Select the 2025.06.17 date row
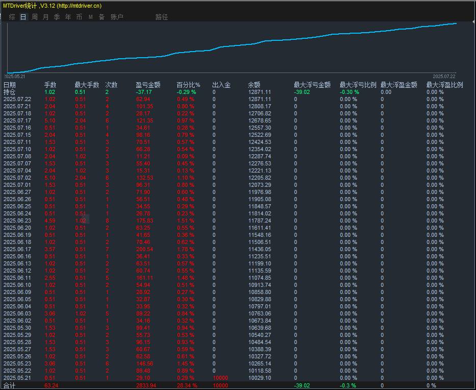Viewport: 476px width, 390px height. [x=238, y=249]
